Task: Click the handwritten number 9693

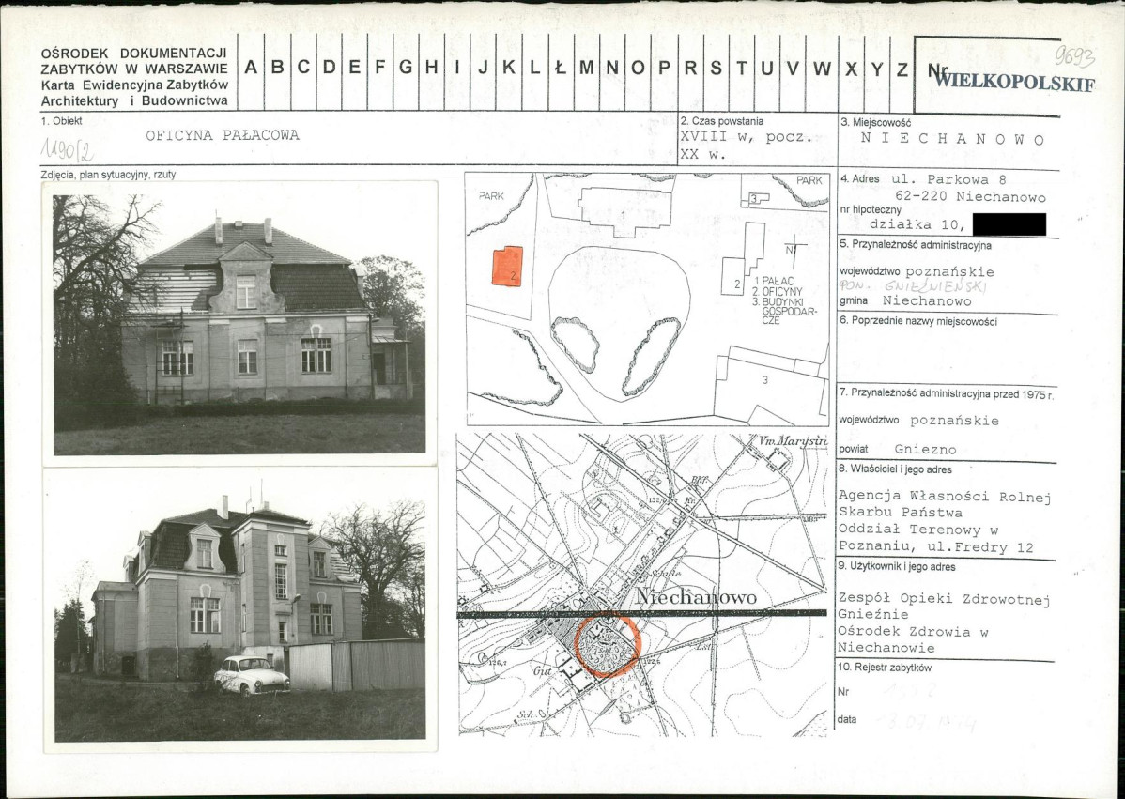Action: tap(1073, 56)
